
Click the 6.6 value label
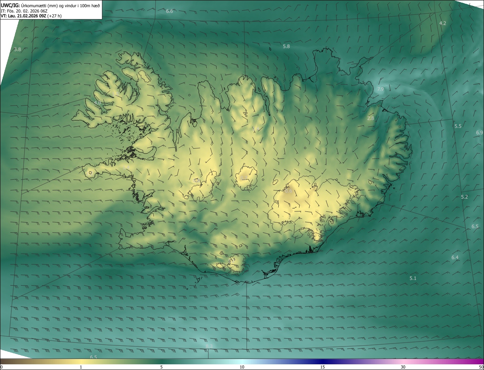tap(169, 11)
